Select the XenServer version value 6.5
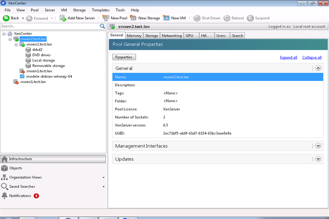Screen dimensions: 329x219 coord(166,125)
